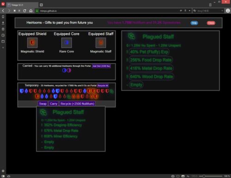231x178 pixels.
Task: Select the equipped Rare Core icon
Action: [67, 43]
